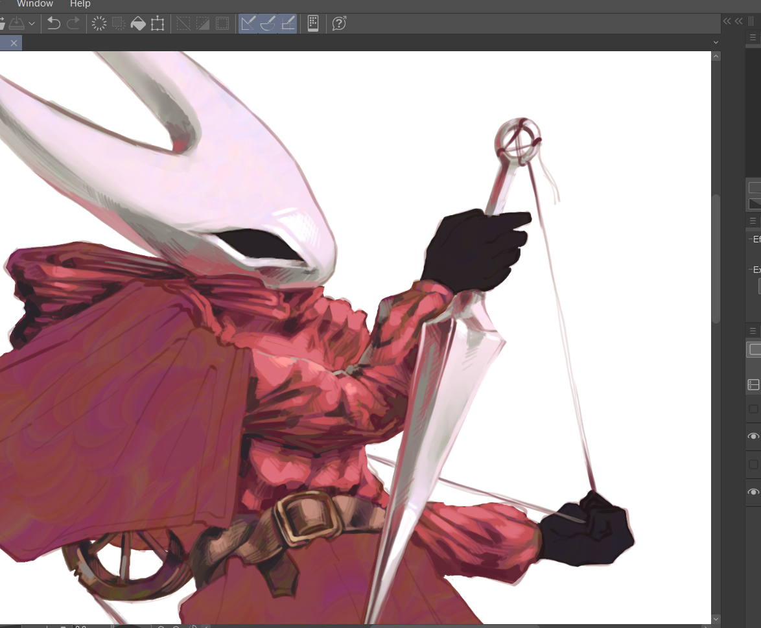The height and width of the screenshot is (628, 761).
Task: Select the Fill paint bucket icon
Action: tap(138, 24)
